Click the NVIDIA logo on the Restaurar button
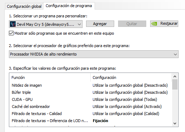Viewport: 185px width, 132px height. [154, 24]
